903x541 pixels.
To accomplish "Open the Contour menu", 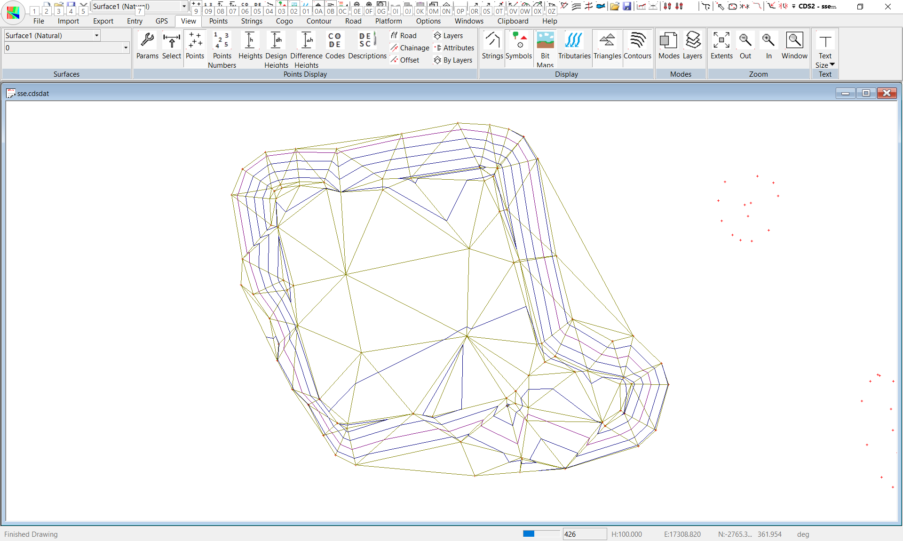I will (318, 21).
